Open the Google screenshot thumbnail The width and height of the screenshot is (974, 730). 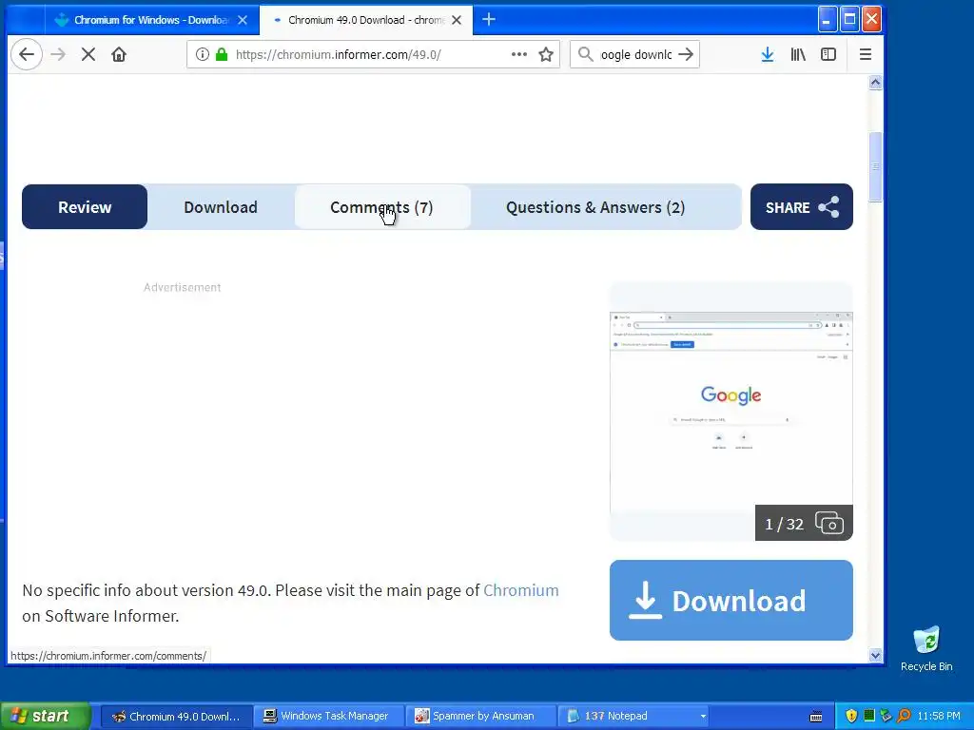coord(731,411)
